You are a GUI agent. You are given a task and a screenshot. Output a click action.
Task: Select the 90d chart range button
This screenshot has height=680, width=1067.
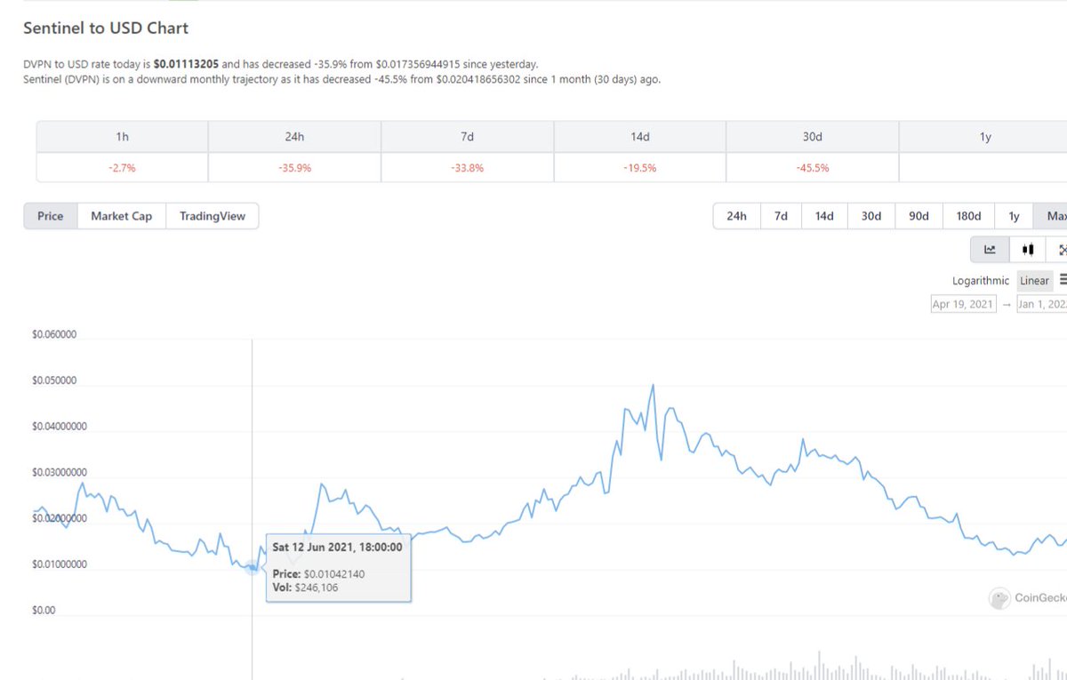tap(919, 216)
